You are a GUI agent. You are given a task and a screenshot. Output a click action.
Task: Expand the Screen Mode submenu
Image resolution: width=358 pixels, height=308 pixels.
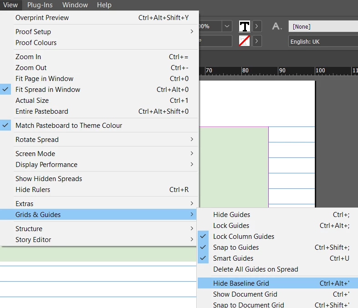[99, 153]
